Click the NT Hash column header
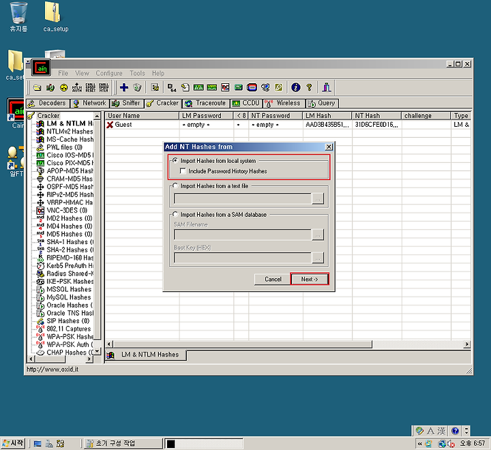The image size is (491, 450). point(376,115)
